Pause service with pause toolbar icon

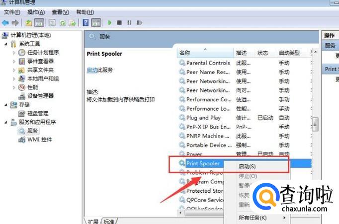click(x=129, y=22)
